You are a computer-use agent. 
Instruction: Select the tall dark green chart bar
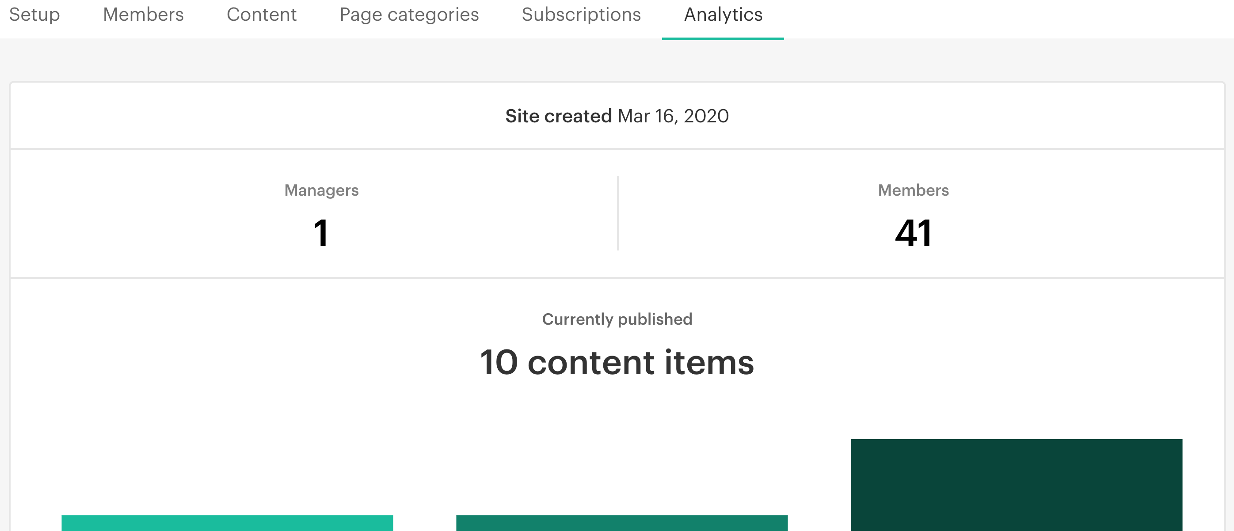point(1017,485)
